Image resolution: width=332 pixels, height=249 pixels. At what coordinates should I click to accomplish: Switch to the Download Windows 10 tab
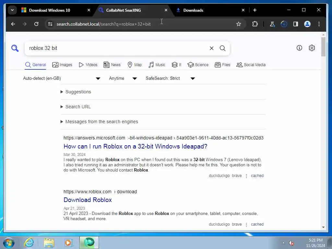coord(50,10)
